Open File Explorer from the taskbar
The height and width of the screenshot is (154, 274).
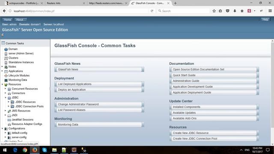[x=54, y=150]
